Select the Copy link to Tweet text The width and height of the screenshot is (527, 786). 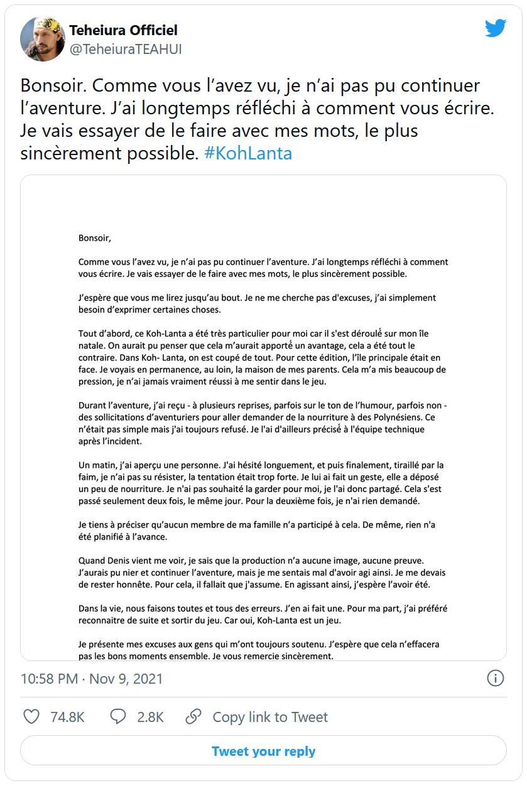click(270, 717)
